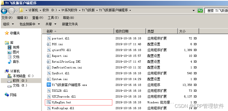Open the 包含到库中 dropdown
The width and height of the screenshot is (228, 111).
tap(30, 24)
